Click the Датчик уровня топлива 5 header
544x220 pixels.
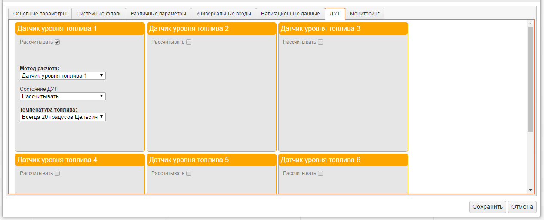[212, 160]
